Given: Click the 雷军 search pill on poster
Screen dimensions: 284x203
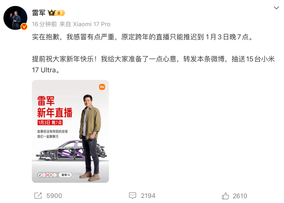Looking at the screenshot, I should coord(65,175).
